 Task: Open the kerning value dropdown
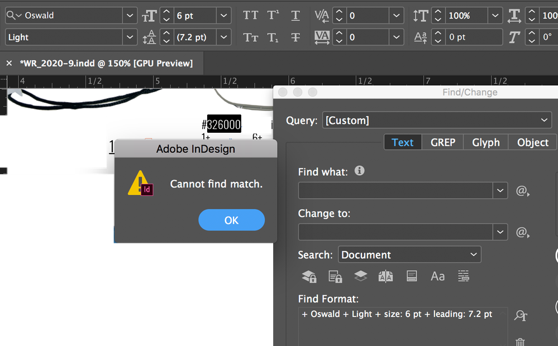pyautogui.click(x=397, y=16)
